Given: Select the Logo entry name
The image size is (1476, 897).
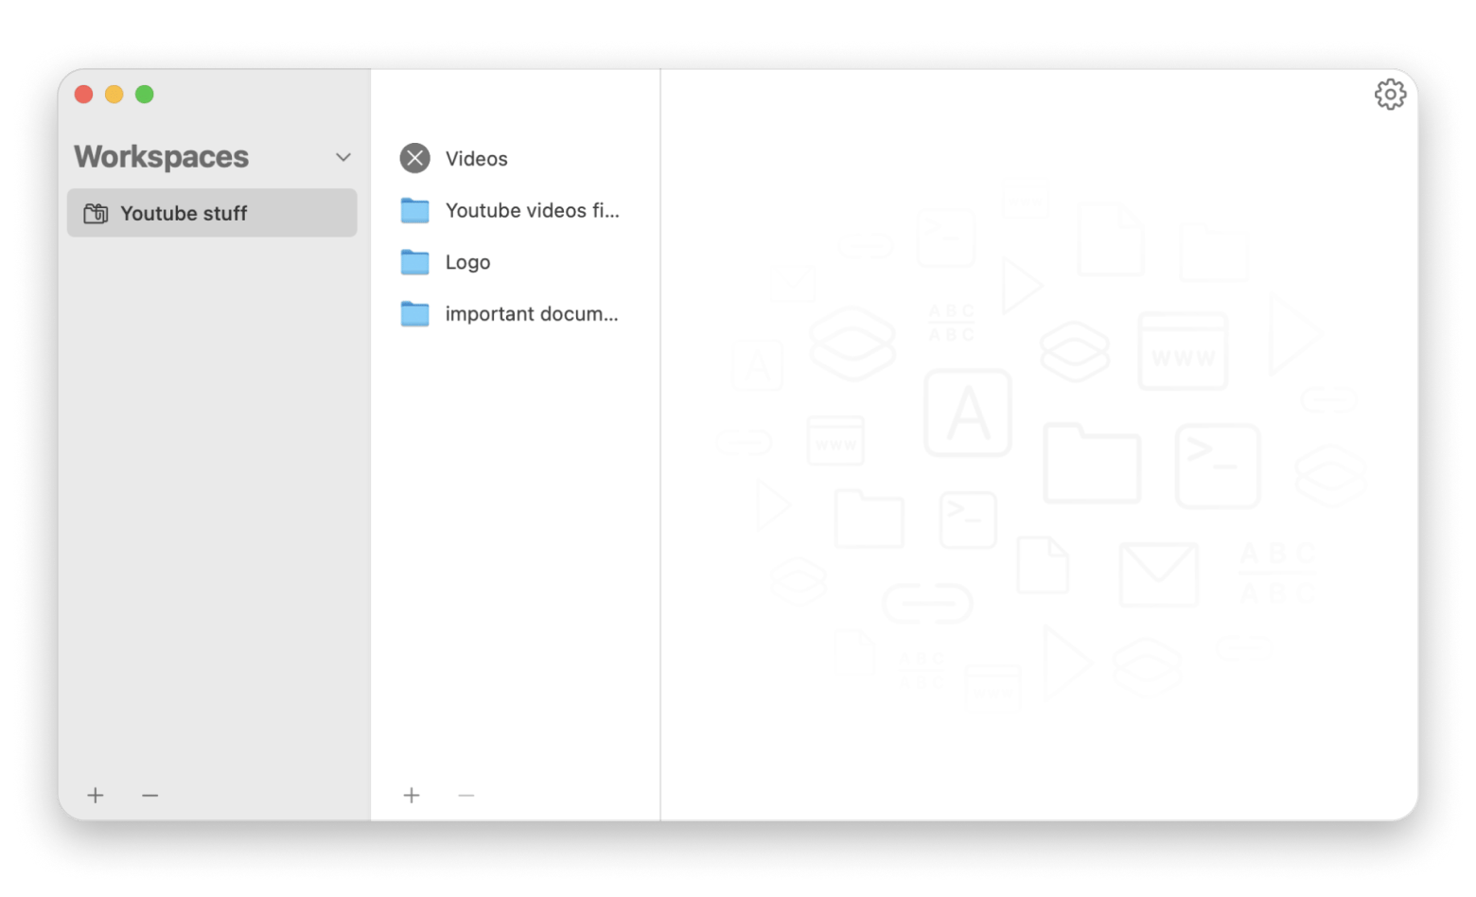Looking at the screenshot, I should pos(467,263).
